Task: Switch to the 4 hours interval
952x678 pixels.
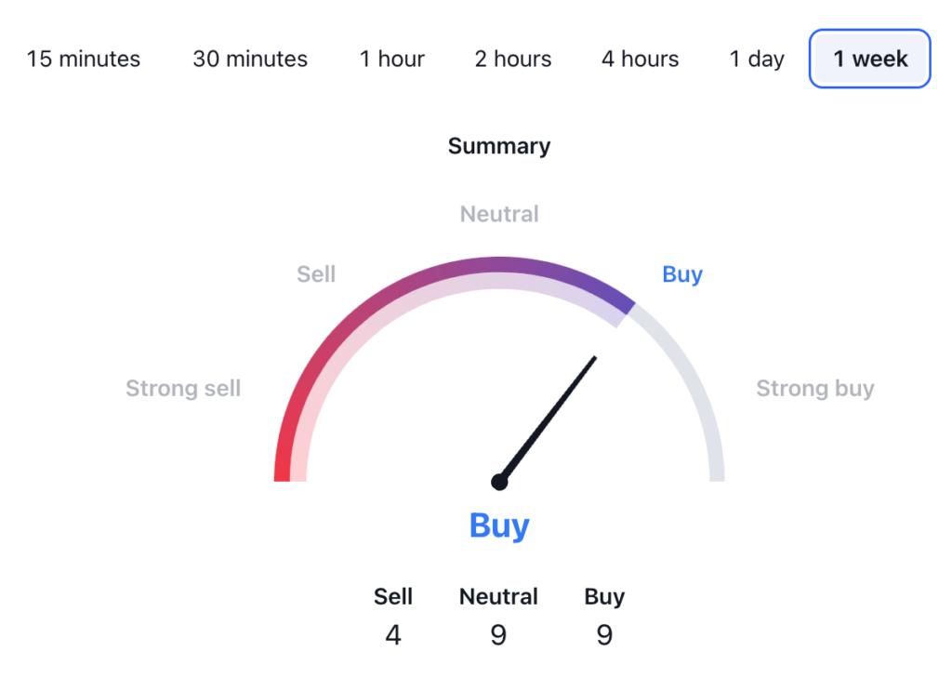Action: click(x=640, y=59)
